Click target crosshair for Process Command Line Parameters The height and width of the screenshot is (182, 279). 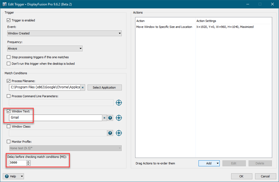point(119,103)
